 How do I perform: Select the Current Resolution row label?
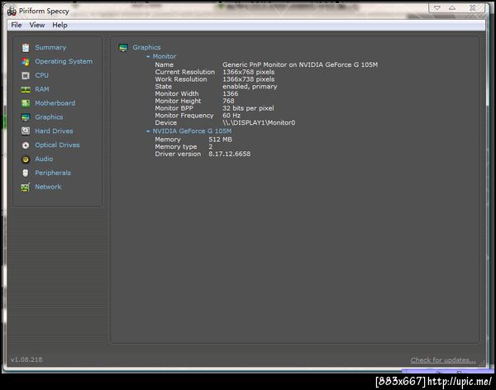pyautogui.click(x=184, y=72)
